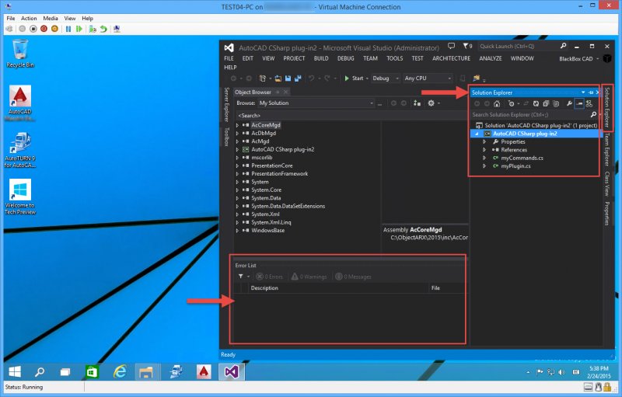
Task: Select PresentationFramework in the list
Action: pos(279,173)
